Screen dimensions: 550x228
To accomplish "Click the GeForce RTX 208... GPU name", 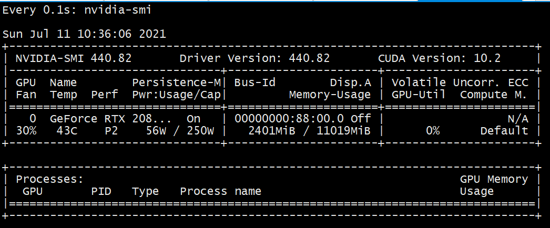I will coord(110,119).
